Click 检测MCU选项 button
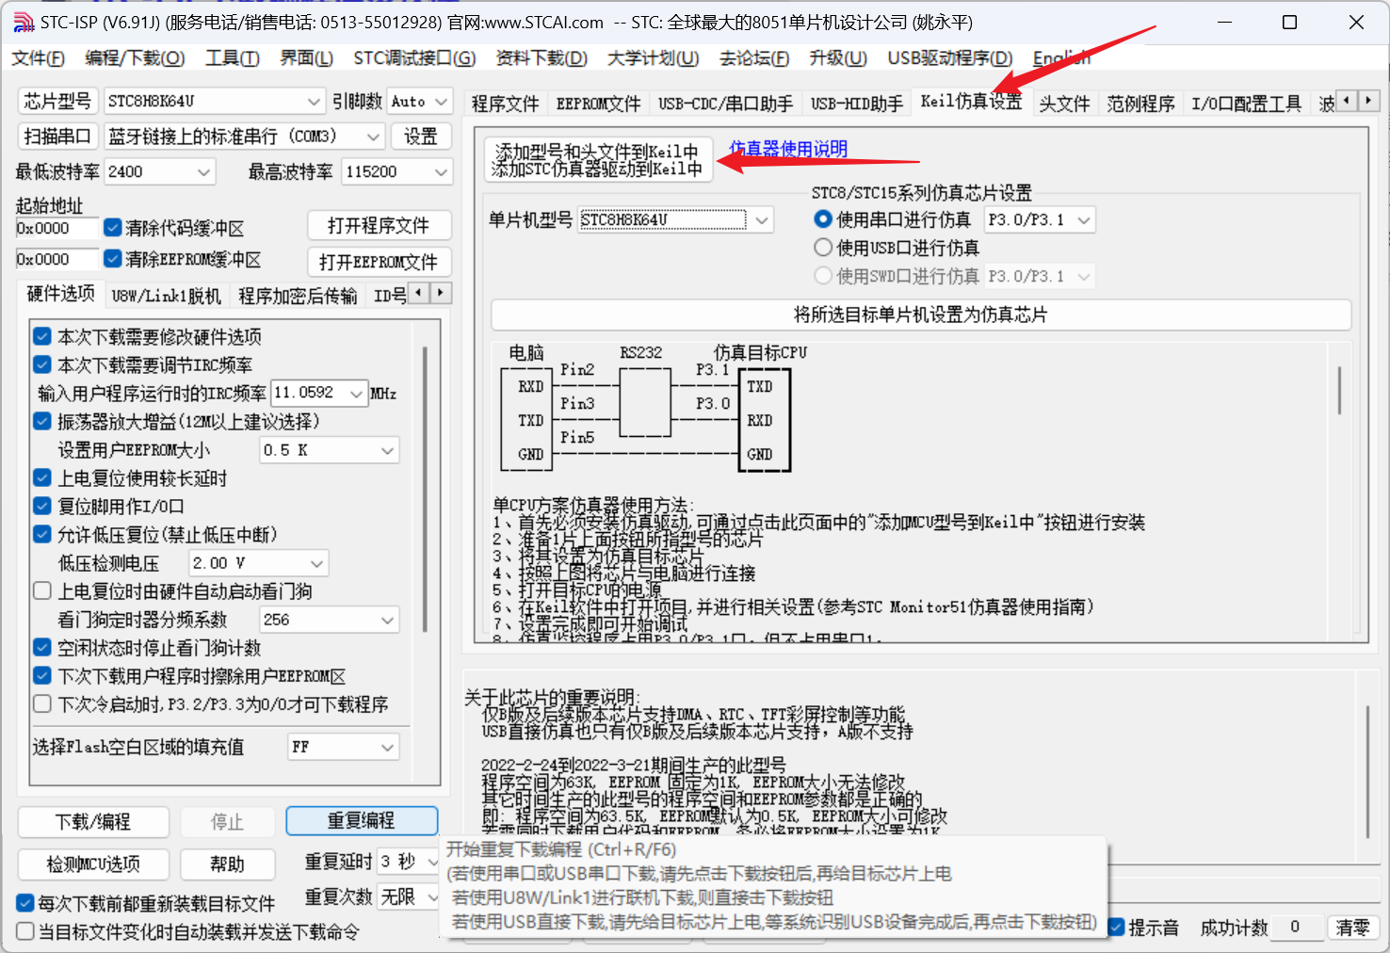Image resolution: width=1390 pixels, height=953 pixels. click(x=93, y=864)
